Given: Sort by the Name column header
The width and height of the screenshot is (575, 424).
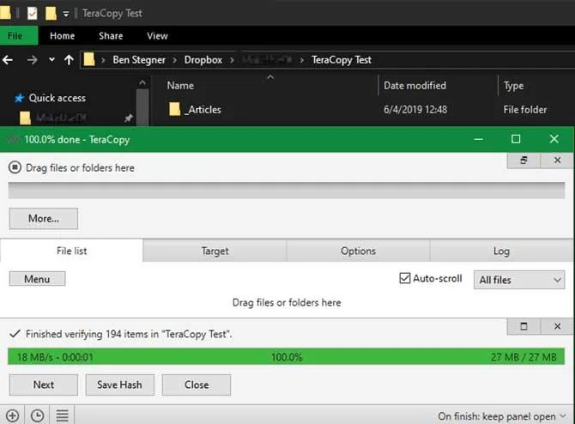Looking at the screenshot, I should [x=180, y=86].
